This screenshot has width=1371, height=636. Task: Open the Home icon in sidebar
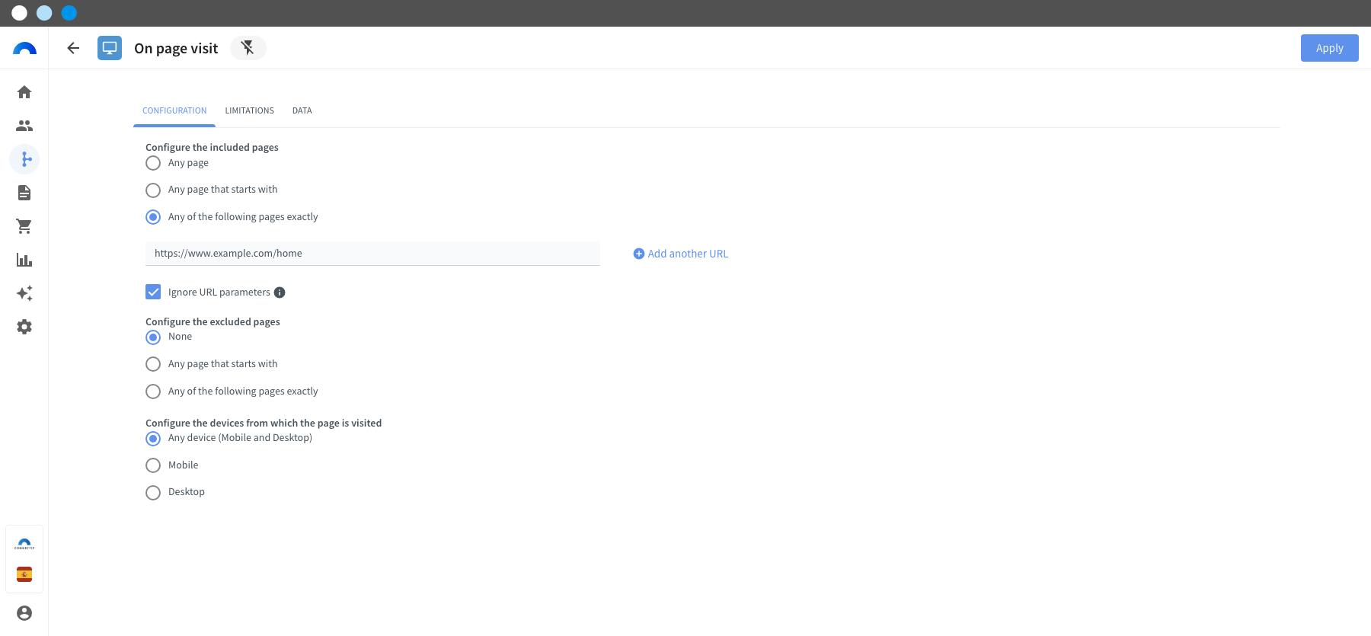point(24,92)
